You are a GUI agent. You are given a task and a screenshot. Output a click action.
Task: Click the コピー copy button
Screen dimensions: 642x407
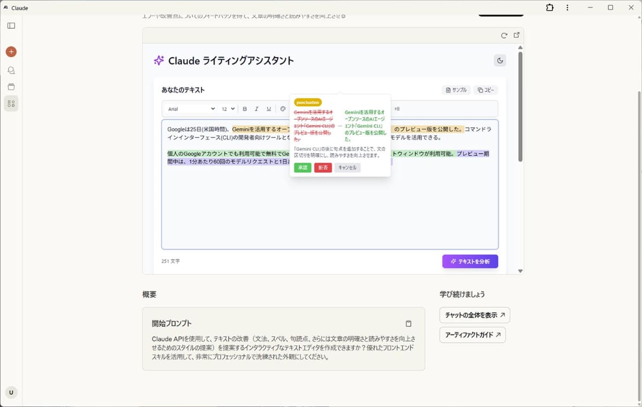(486, 90)
